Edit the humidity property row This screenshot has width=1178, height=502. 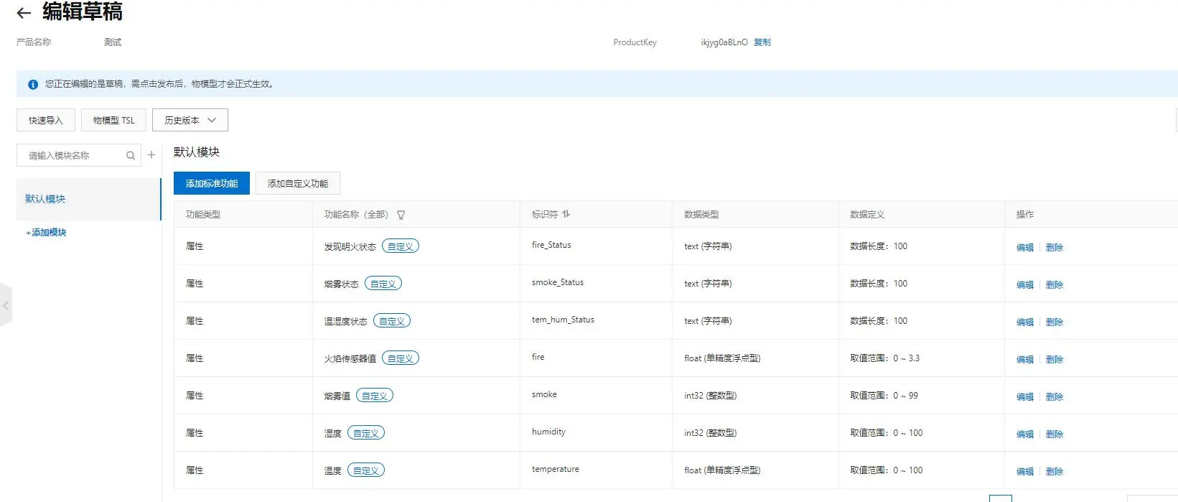coord(1024,434)
